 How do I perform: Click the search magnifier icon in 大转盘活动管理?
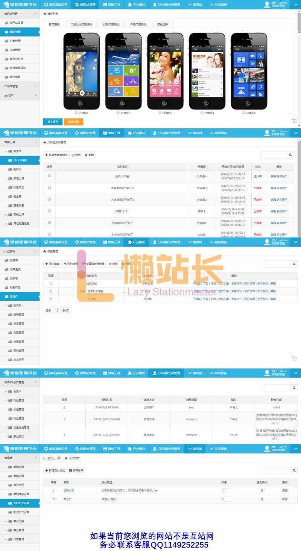290,155
